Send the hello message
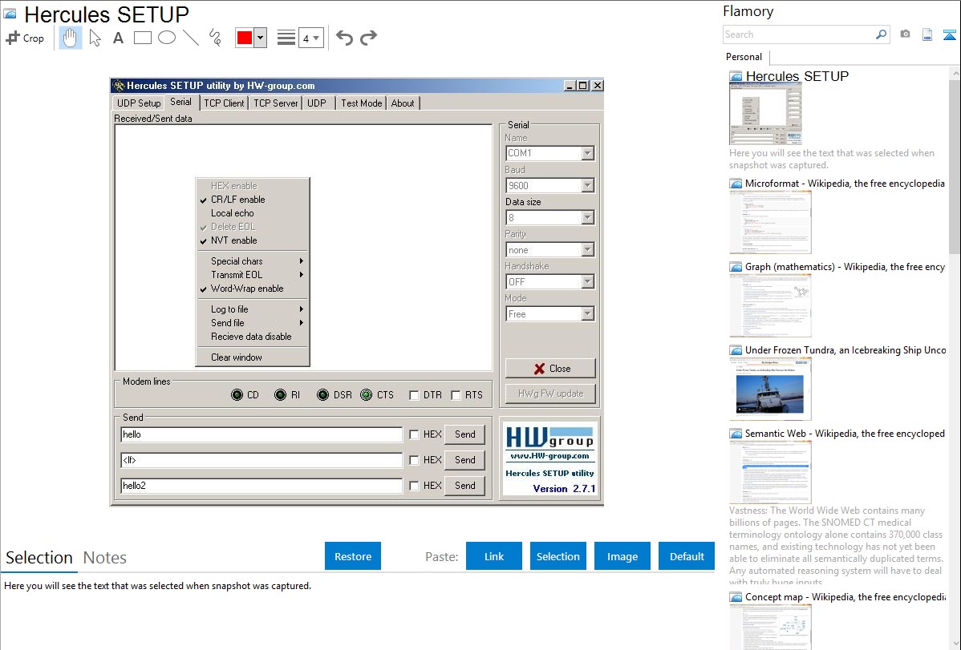This screenshot has width=961, height=650. click(x=464, y=434)
